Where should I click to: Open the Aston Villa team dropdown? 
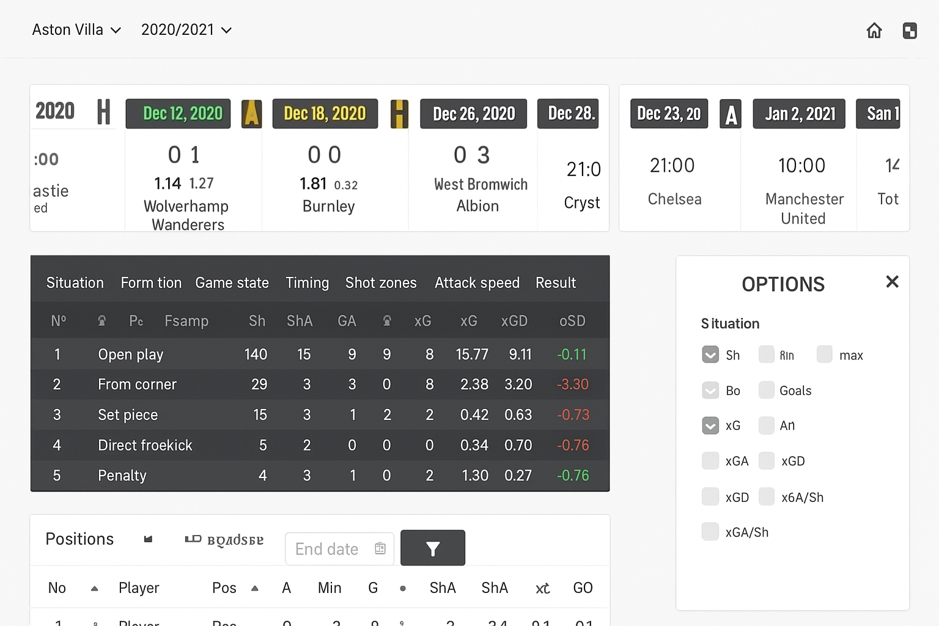(76, 30)
